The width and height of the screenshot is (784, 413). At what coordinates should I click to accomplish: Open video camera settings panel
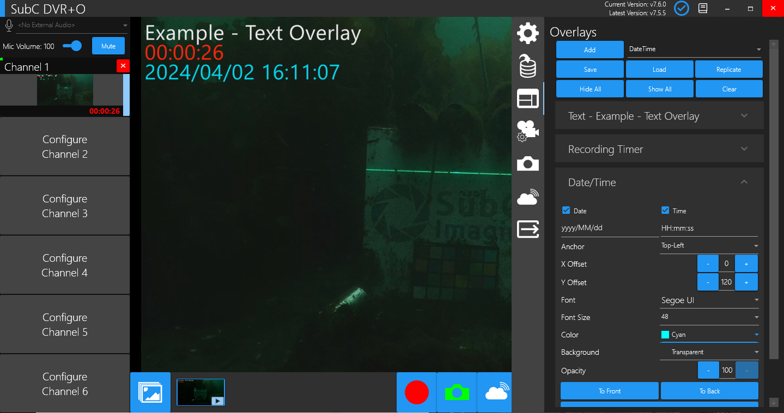[x=527, y=131]
